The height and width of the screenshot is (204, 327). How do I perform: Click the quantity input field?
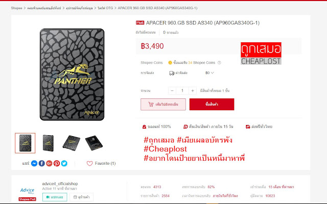[182, 91]
